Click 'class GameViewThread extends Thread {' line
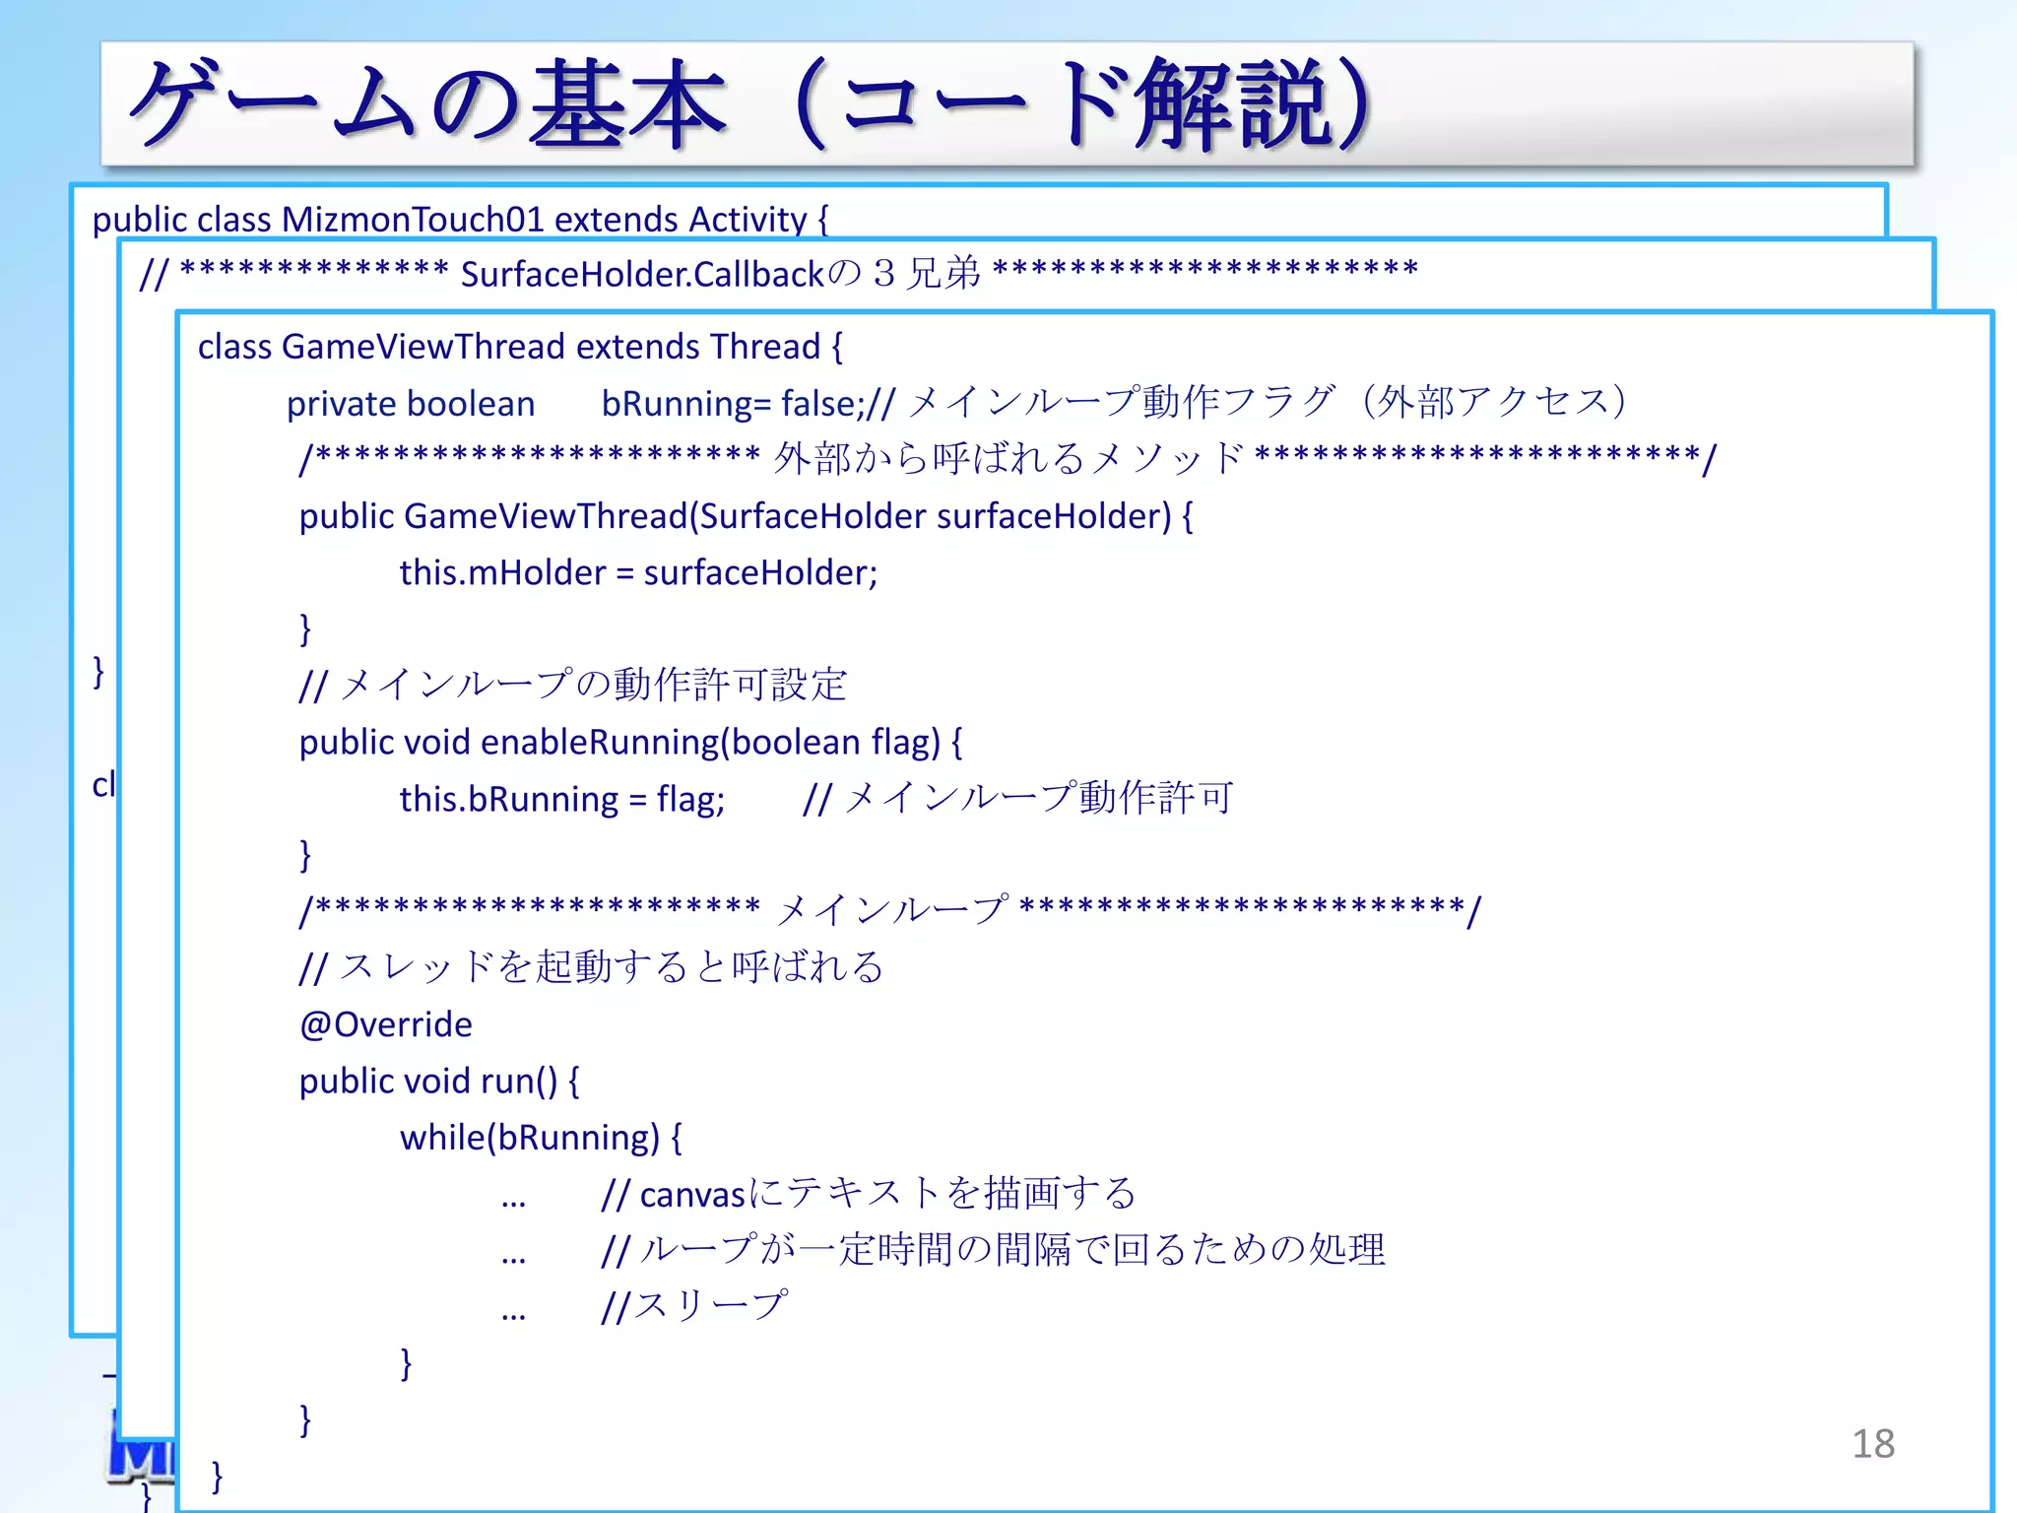Screen dimensions: 2017x1513 520,347
